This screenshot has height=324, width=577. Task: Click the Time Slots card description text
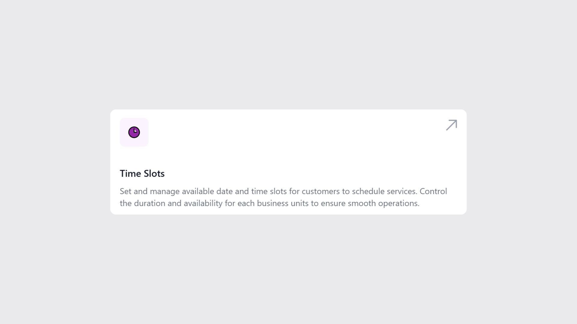pyautogui.click(x=282, y=197)
